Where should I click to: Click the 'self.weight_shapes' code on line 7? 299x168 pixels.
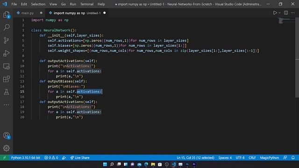pos(66,51)
